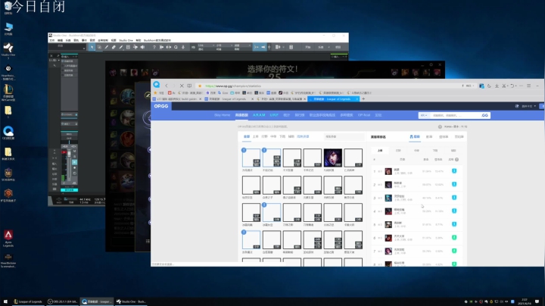Switch to the 'build guides' browser tab
This screenshot has width=545, height=306.
[177, 99]
